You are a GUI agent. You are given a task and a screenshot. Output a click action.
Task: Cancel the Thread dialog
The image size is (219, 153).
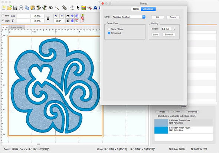click(173, 17)
